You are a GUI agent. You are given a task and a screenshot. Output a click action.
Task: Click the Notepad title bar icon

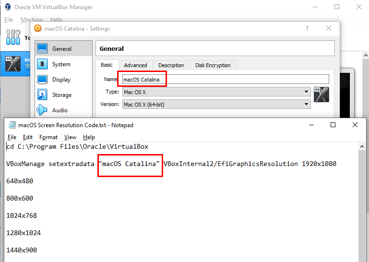coord(12,125)
